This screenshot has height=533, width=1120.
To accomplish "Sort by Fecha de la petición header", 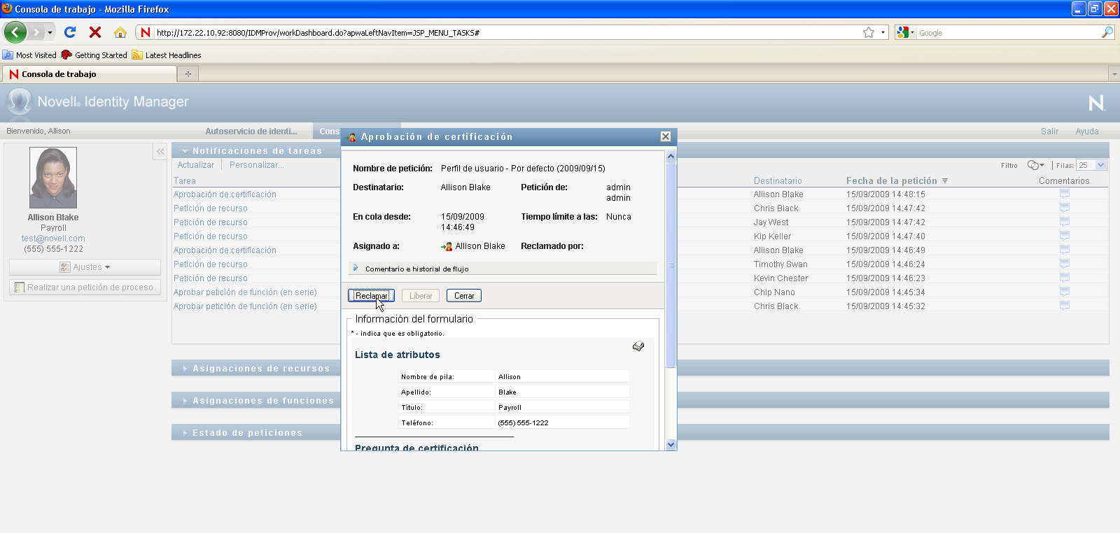I will (x=891, y=180).
